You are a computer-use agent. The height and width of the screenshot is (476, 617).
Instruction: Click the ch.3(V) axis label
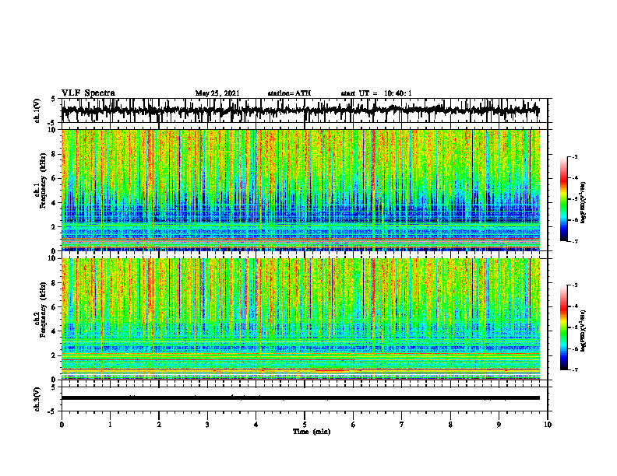[37, 399]
